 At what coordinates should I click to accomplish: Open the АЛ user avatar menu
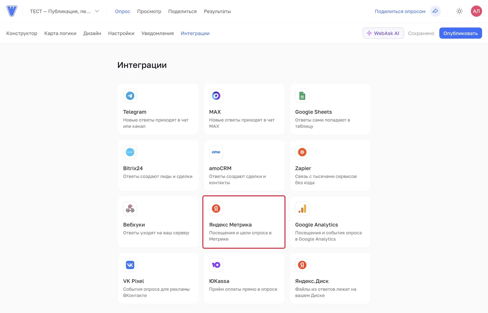click(476, 11)
